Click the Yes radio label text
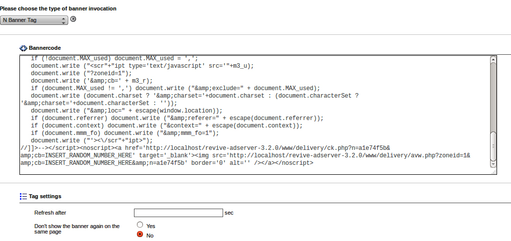Viewport: 511px width, 241px height. 150,226
